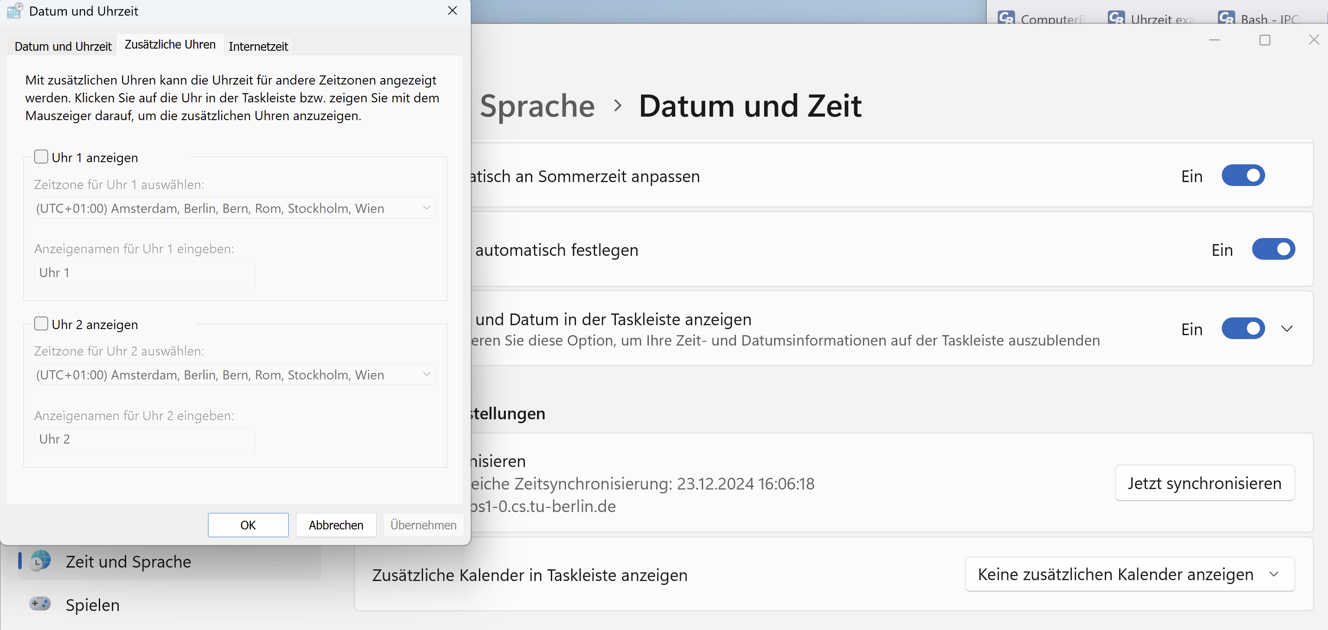The height and width of the screenshot is (630, 1328).
Task: Open the Keine zusätzlichen Kalender anzeigen dropdown
Action: tap(1129, 575)
